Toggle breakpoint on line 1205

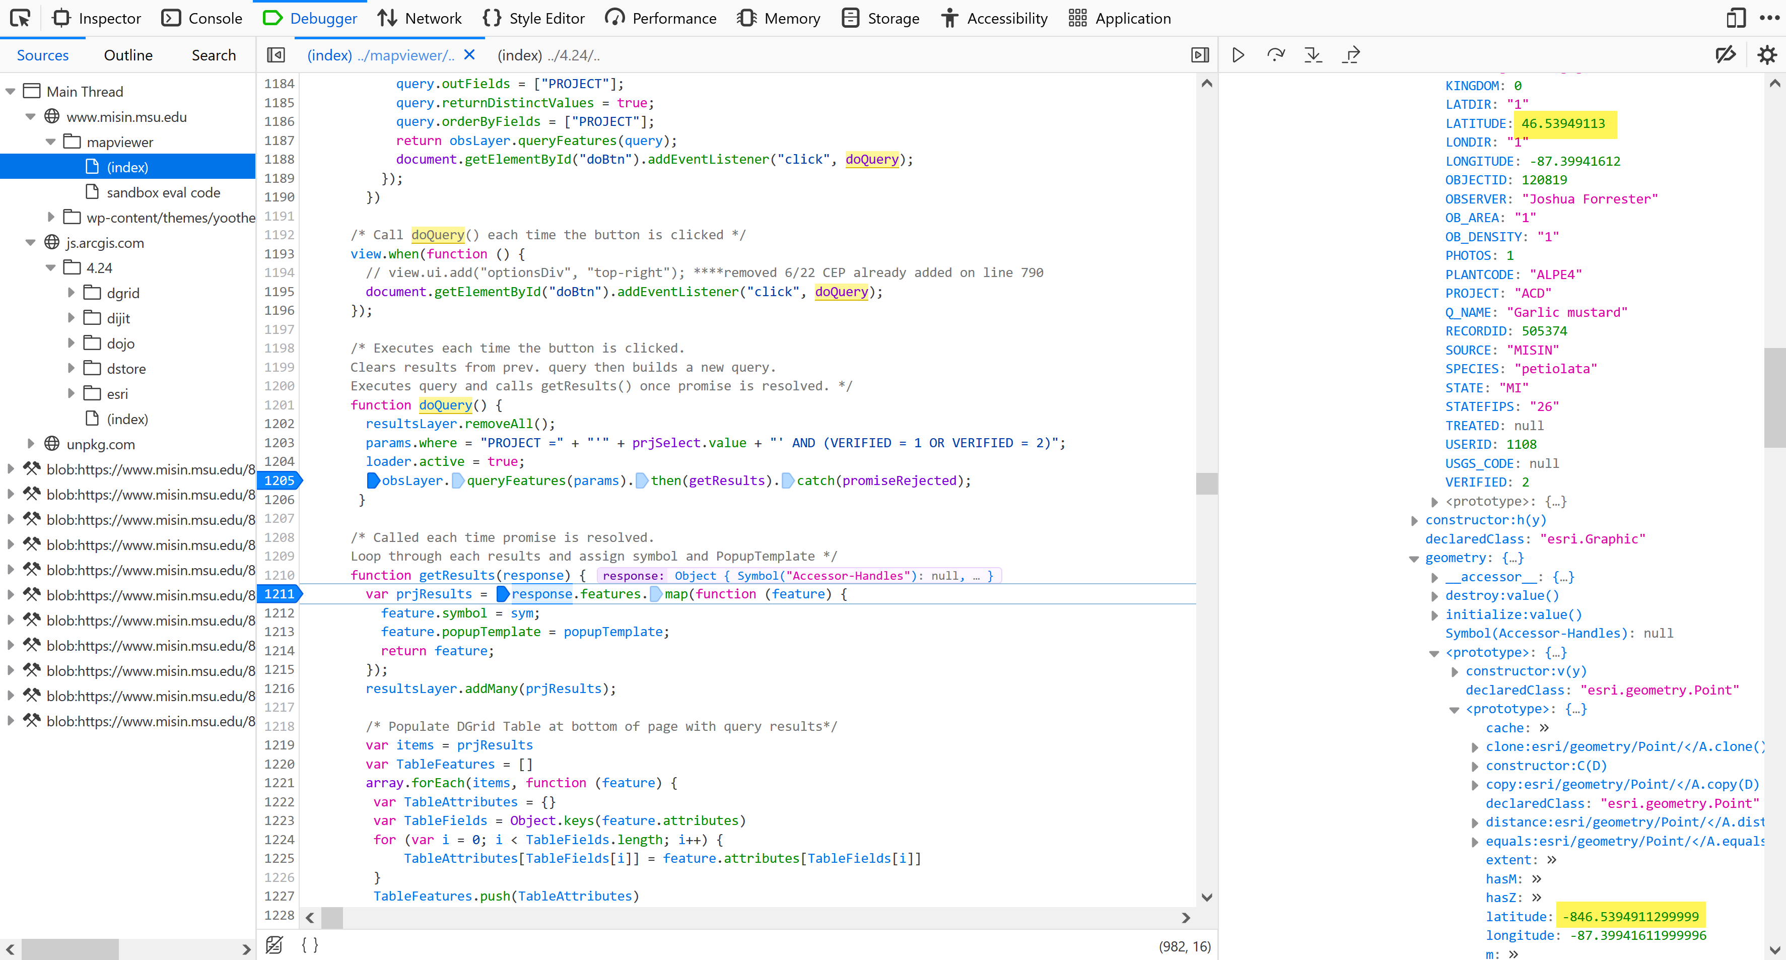(x=279, y=481)
